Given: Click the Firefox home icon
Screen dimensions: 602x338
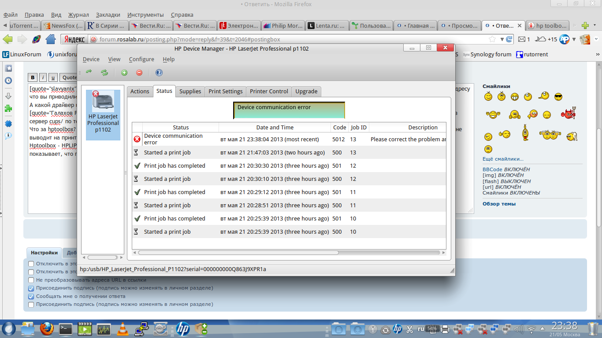Looking at the screenshot, I should (51, 39).
